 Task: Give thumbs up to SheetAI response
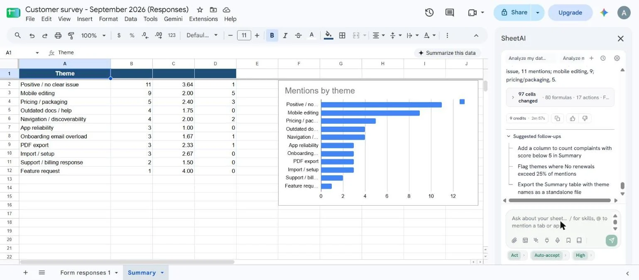pos(573,118)
